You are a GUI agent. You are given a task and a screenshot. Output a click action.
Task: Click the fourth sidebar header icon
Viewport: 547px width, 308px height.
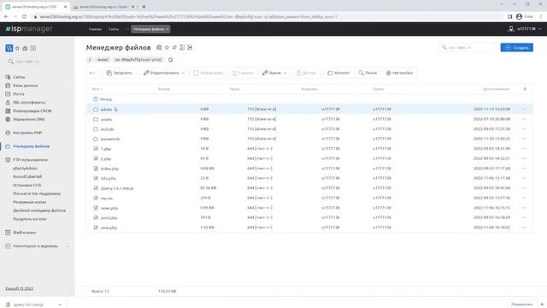(33, 48)
